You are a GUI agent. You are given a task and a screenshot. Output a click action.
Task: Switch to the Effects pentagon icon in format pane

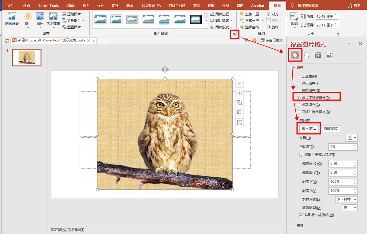[x=306, y=55]
